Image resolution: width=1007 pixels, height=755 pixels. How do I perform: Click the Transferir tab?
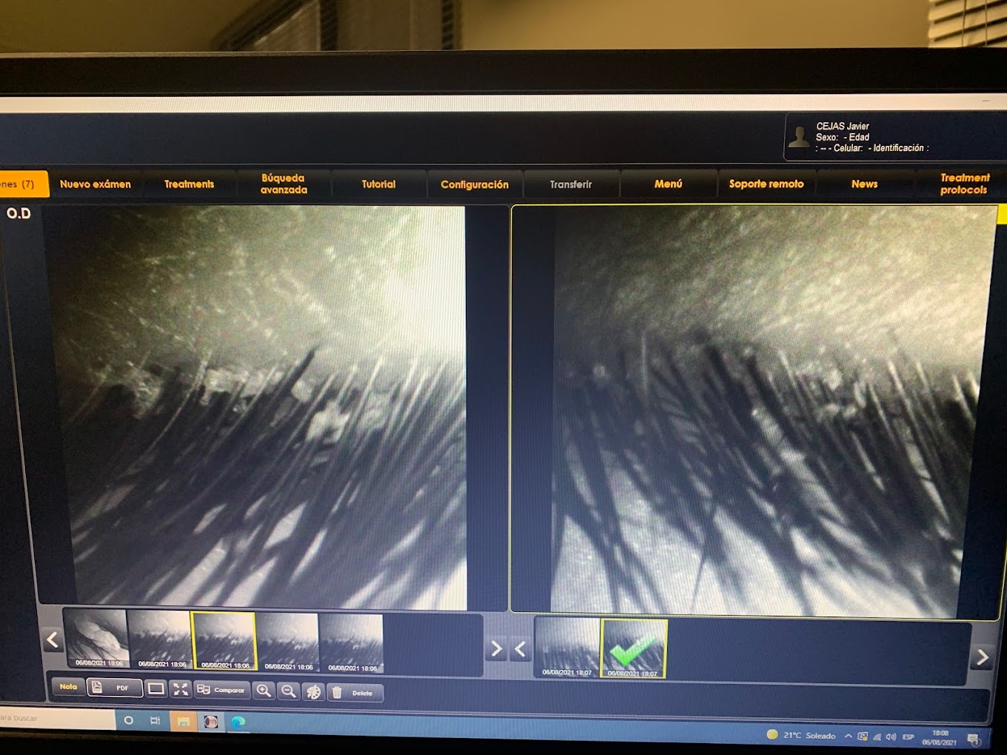pyautogui.click(x=571, y=184)
